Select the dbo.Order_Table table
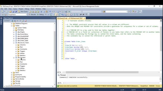Screen dimensions: 163x91 [x=23, y=40]
